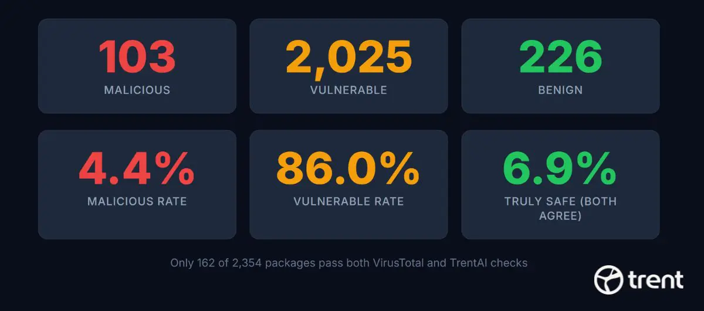Open the 86.0% Vulnerable Rate card
This screenshot has height=311, width=704.
(348, 184)
